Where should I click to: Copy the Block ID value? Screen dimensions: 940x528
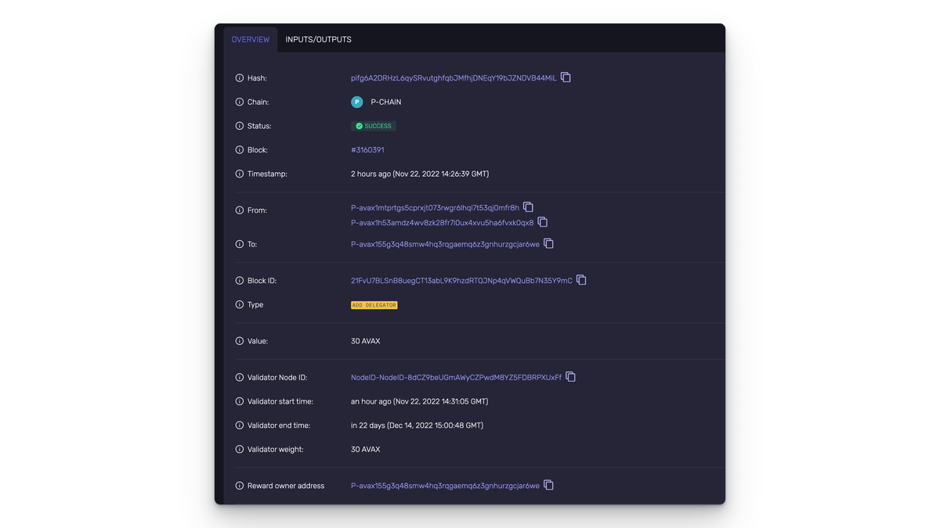[x=581, y=280]
